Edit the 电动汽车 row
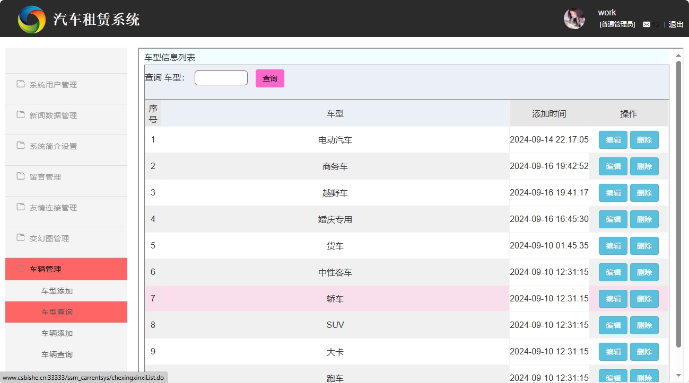 point(613,140)
